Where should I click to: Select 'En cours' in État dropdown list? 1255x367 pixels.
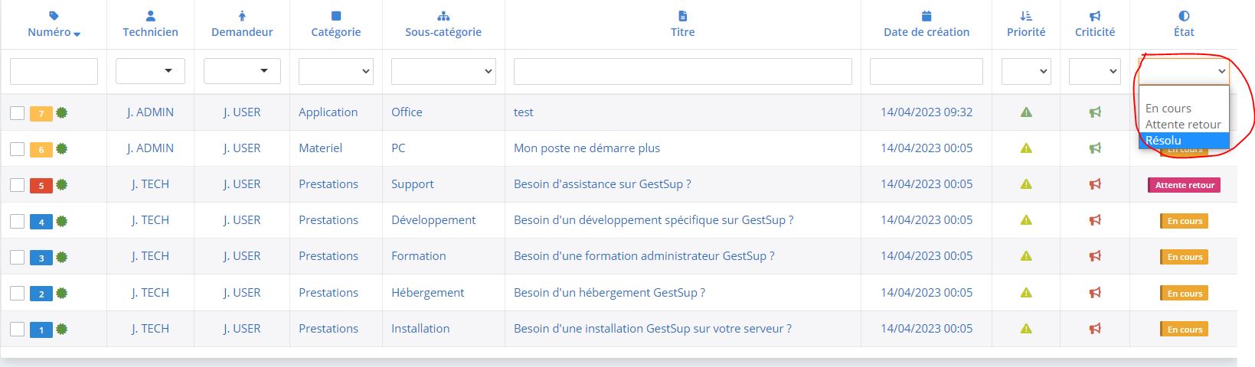(x=1184, y=109)
